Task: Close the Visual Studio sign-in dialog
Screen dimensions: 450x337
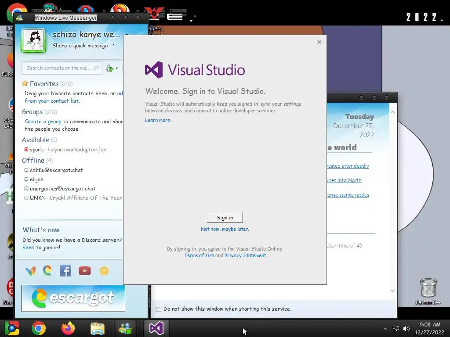Action: point(319,42)
